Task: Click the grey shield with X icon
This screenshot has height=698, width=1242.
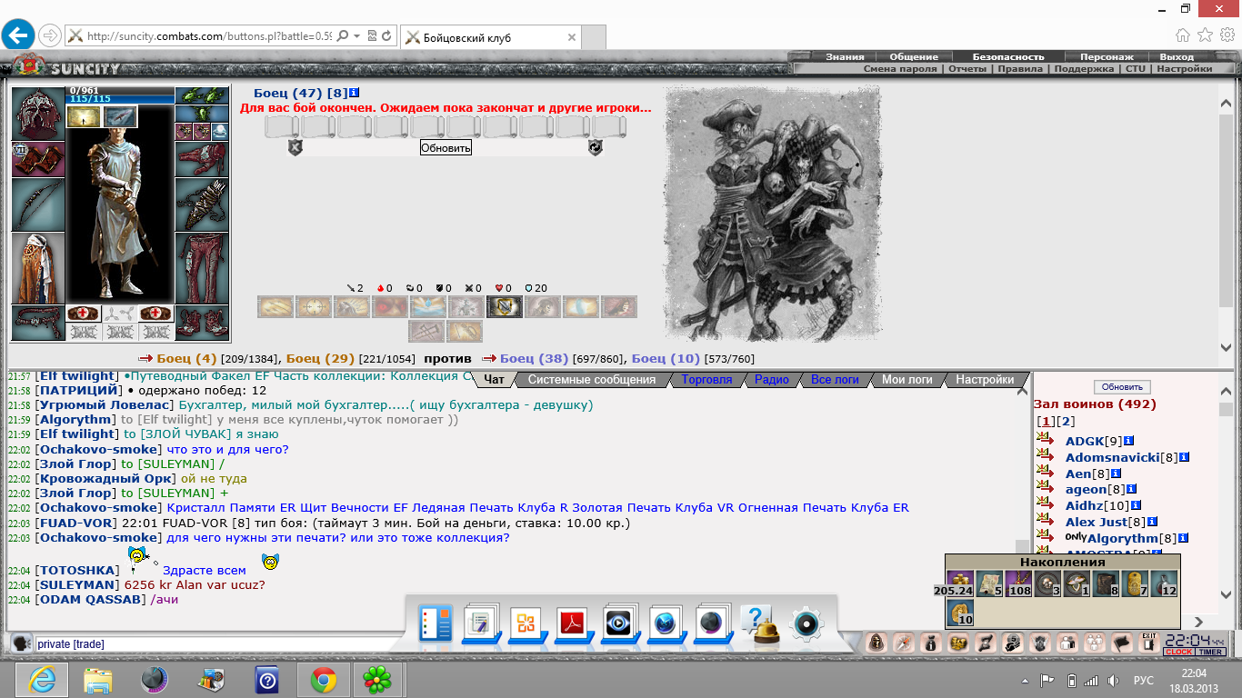Action: (295, 147)
